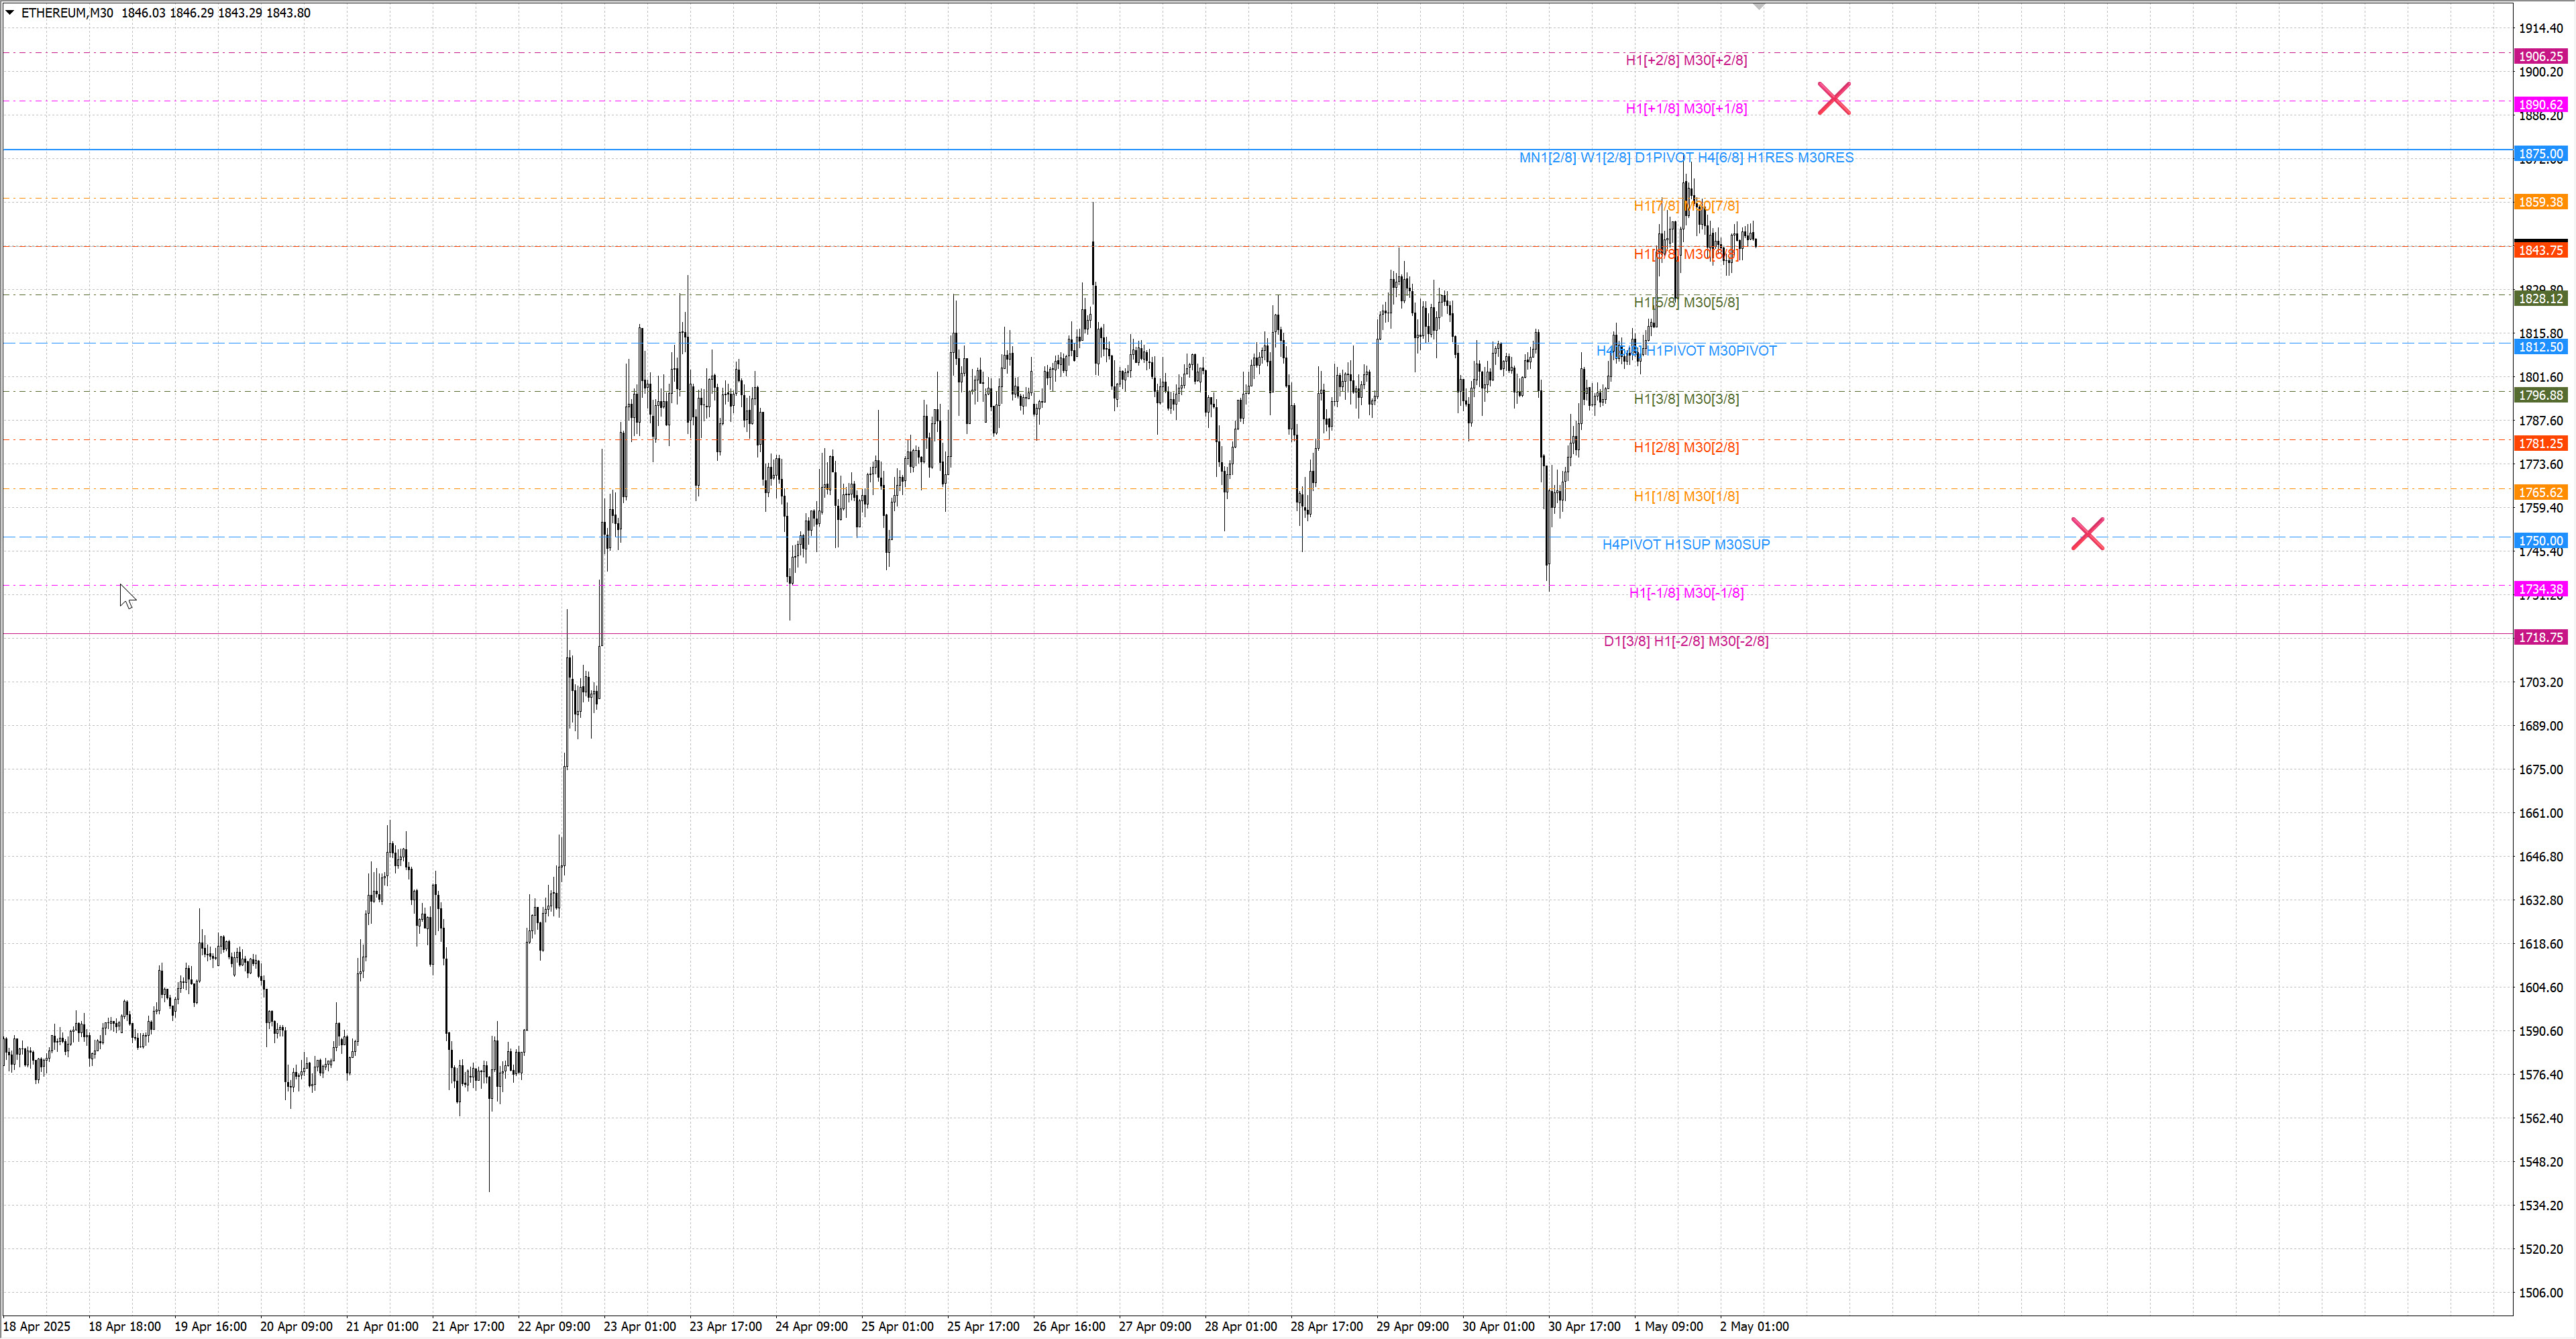This screenshot has width=2576, height=1339.
Task: Click the 1906.25 magenta price tag
Action: (x=2540, y=57)
